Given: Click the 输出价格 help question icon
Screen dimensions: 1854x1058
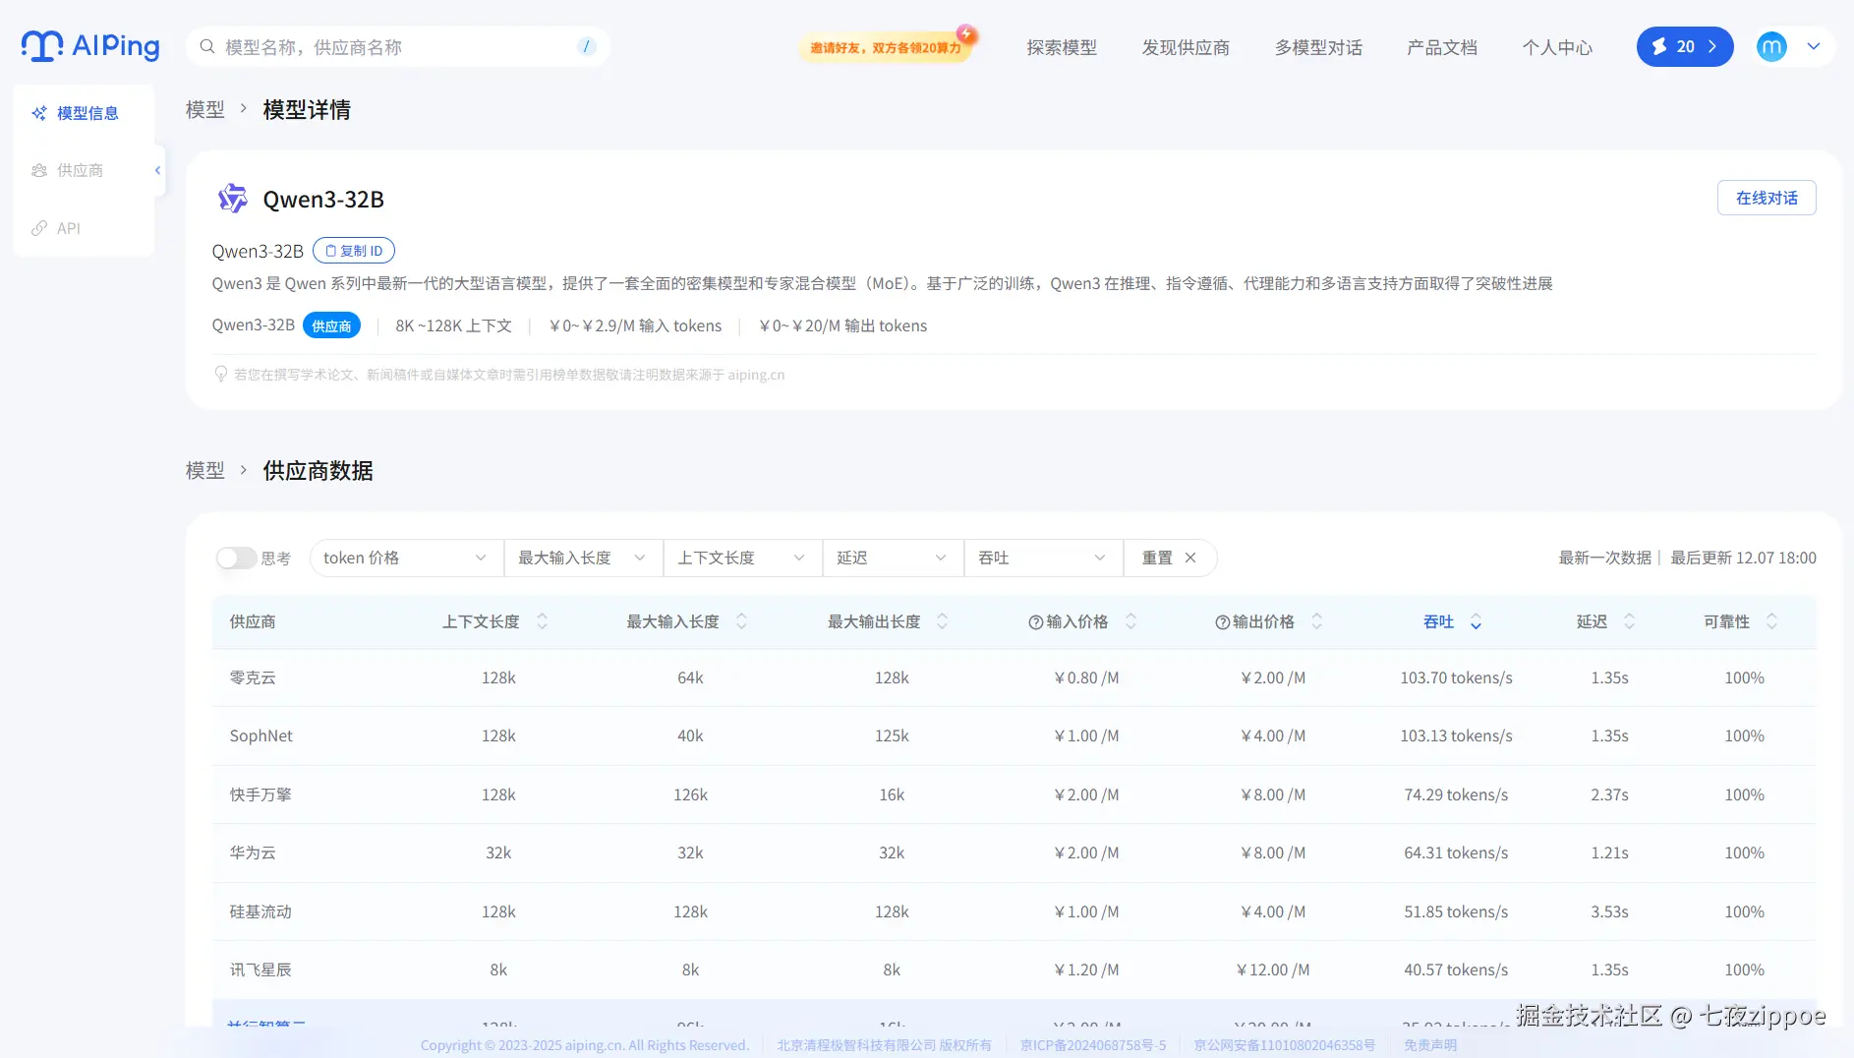Looking at the screenshot, I should tap(1222, 622).
